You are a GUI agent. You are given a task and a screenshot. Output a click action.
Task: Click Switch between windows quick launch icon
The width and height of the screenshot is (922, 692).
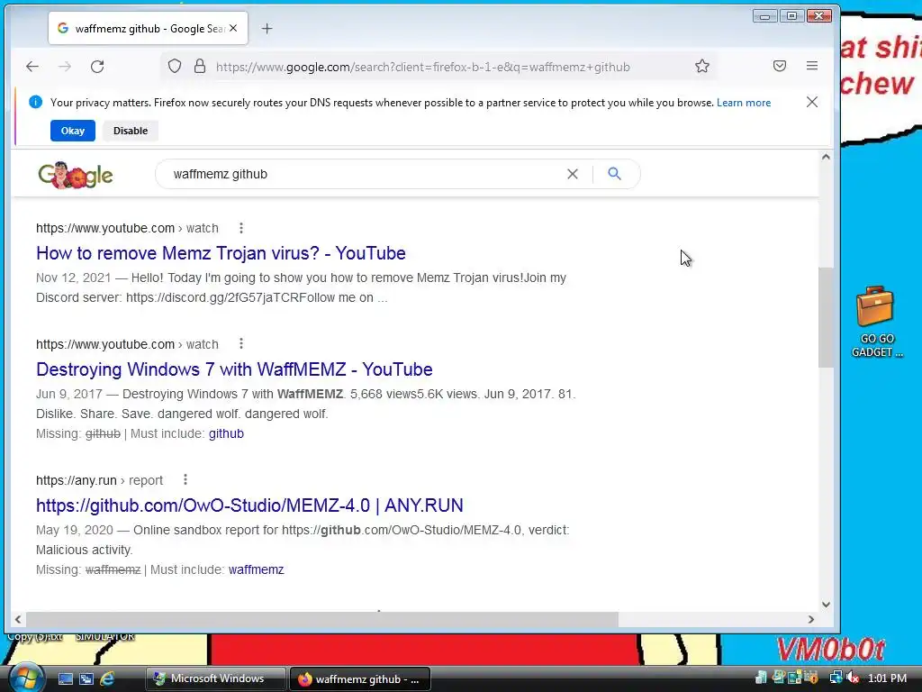86,678
